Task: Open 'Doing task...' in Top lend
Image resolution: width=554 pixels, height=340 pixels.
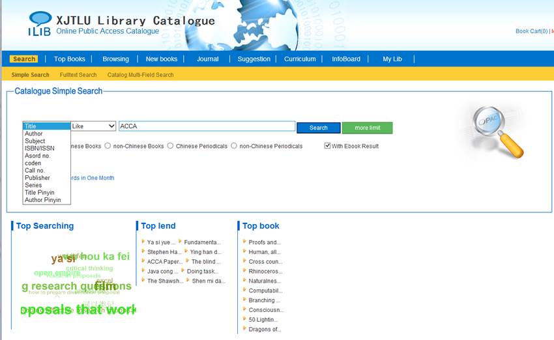Action: (x=203, y=271)
